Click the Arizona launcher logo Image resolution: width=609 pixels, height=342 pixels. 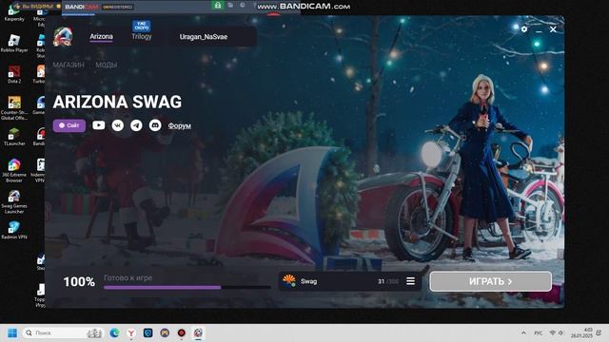(x=63, y=37)
